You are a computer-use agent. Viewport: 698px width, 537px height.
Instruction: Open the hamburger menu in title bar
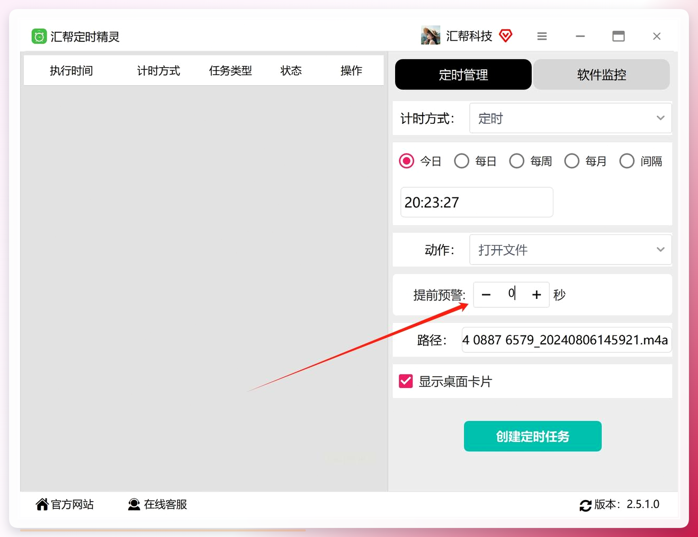(542, 36)
